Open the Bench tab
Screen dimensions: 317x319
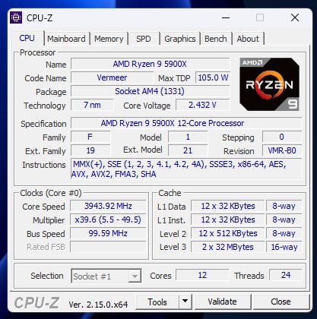coord(216,39)
